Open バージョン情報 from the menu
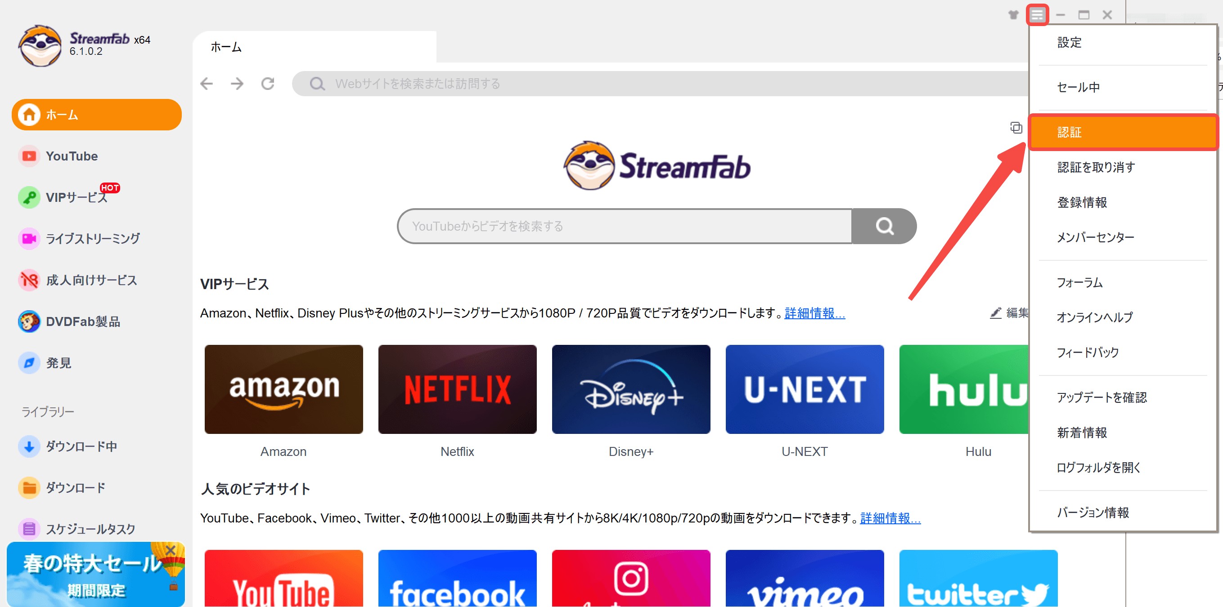This screenshot has height=607, width=1223. (x=1123, y=513)
